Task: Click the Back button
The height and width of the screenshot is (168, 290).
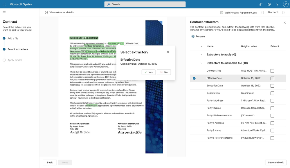Action: click(x=50, y=162)
